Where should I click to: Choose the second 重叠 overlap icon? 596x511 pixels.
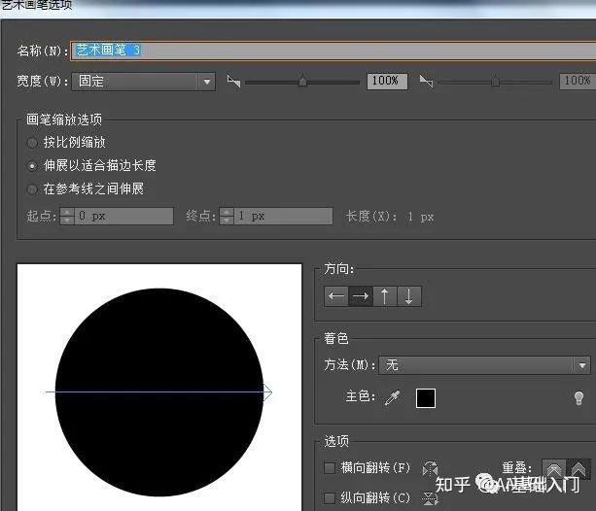[x=578, y=468]
